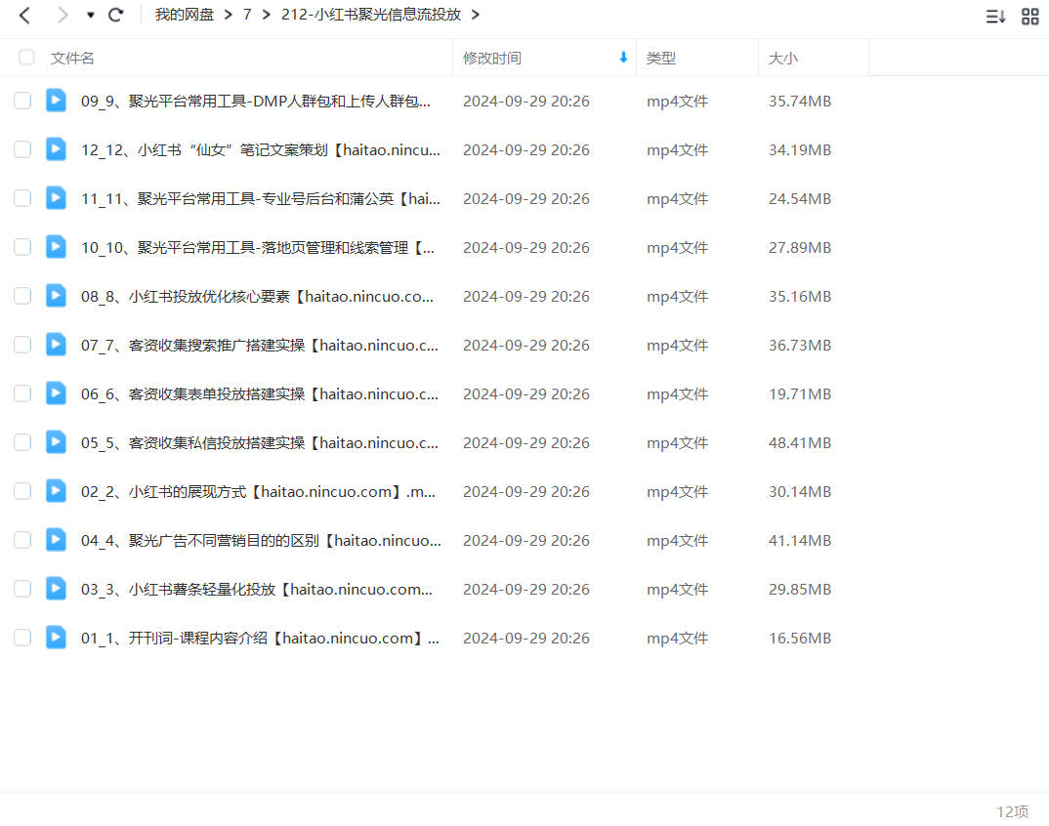Check the box for 12_12 笔记文案策划 file
Image resolution: width=1049 pixels, height=826 pixels.
22,149
